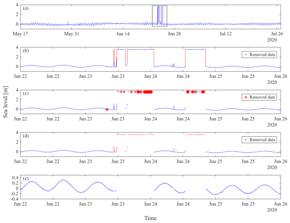Click the 'Removed data' legend in panel (b)
290x223 pixels.
pos(259,54)
